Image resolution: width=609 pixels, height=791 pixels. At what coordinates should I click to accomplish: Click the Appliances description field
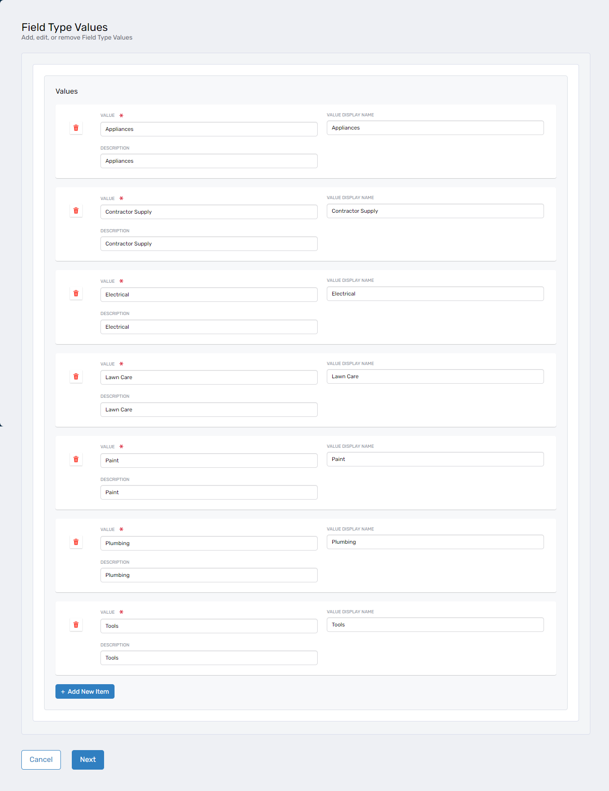click(x=209, y=161)
